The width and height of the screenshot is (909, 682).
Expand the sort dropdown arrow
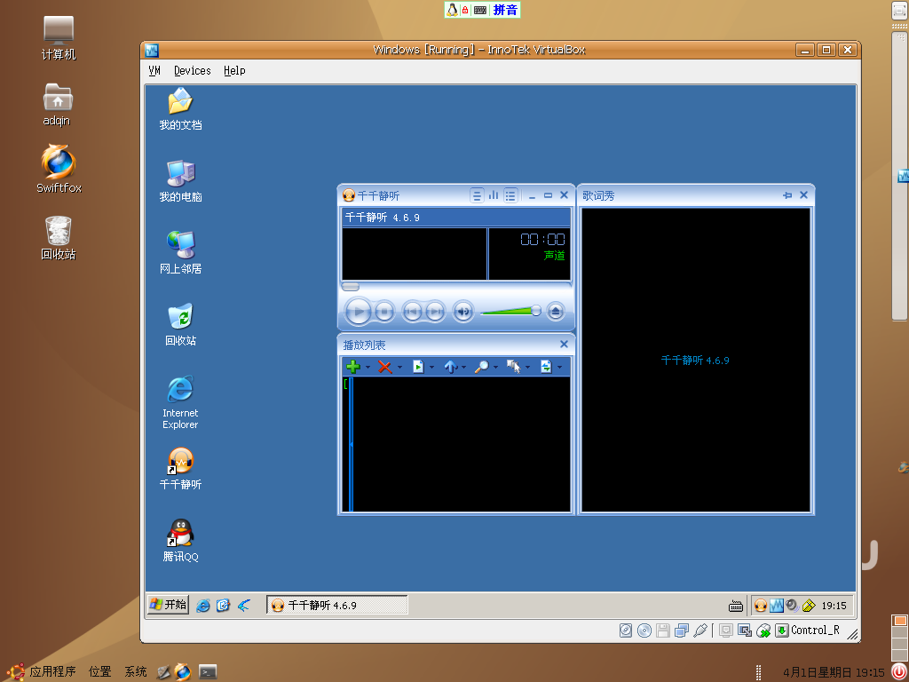463,367
